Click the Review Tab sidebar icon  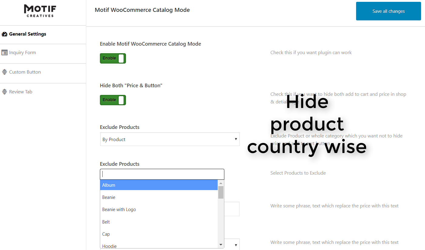4,92
